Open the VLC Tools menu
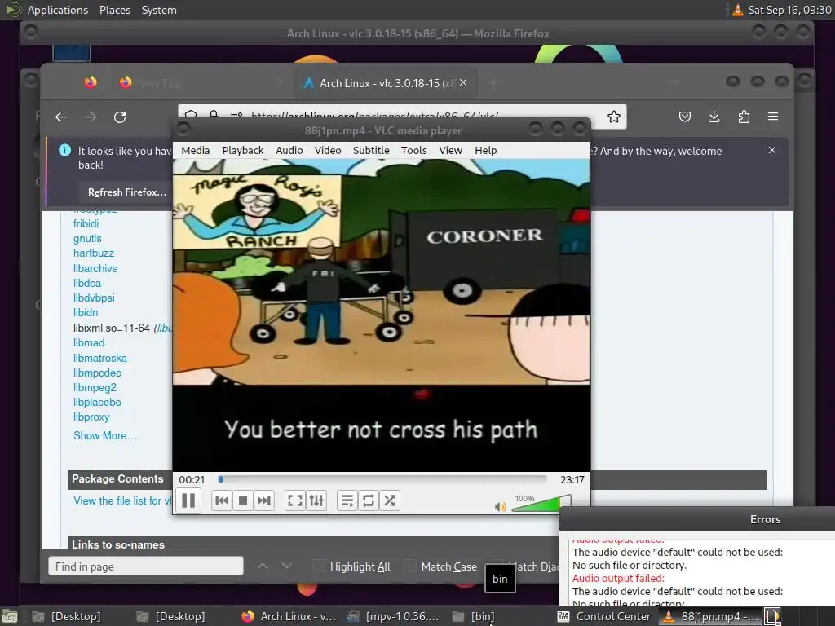 click(413, 151)
